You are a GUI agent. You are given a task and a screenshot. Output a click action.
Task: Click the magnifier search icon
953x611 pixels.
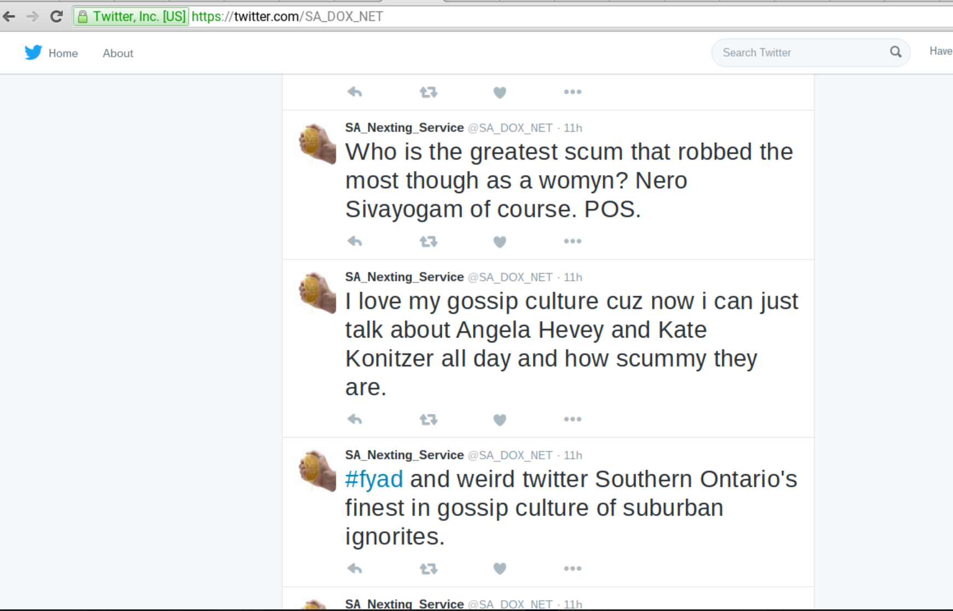[896, 52]
